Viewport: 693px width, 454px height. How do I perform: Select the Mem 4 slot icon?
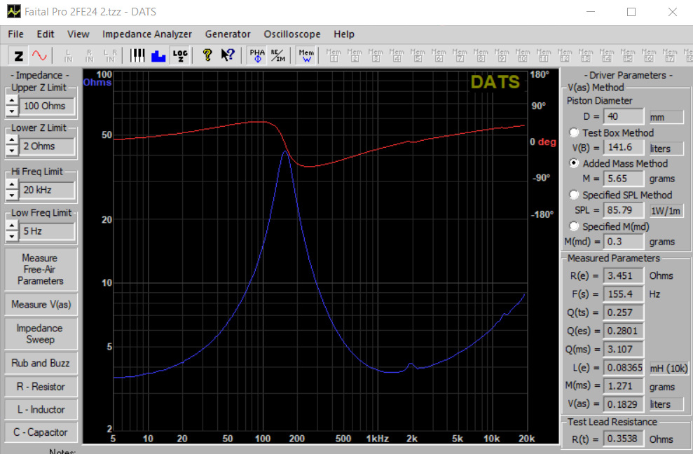tap(397, 56)
